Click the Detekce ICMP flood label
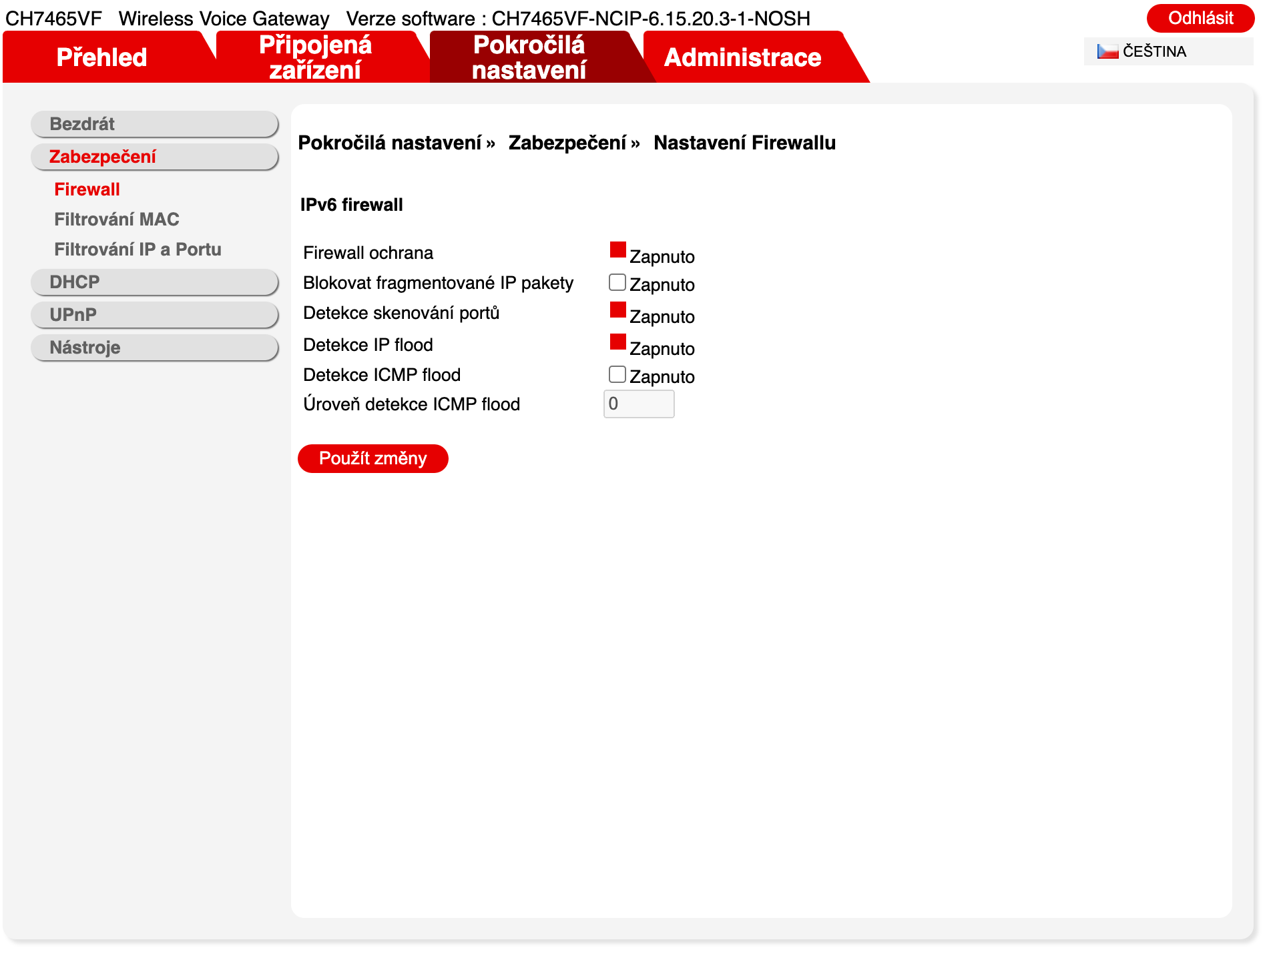1279x970 pixels. click(x=382, y=375)
